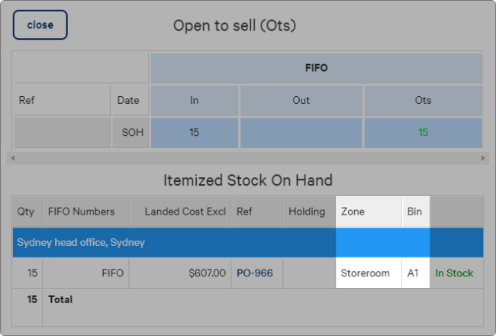
Task: Click the green Ots value 15
Action: (424, 132)
